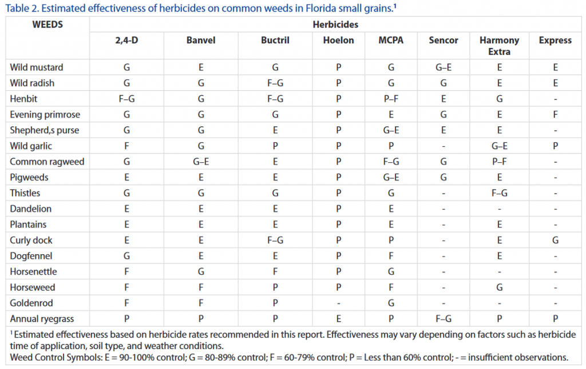Click the Hoelon column header
Image resolution: width=586 pixels, height=369 pixels.
click(x=338, y=41)
